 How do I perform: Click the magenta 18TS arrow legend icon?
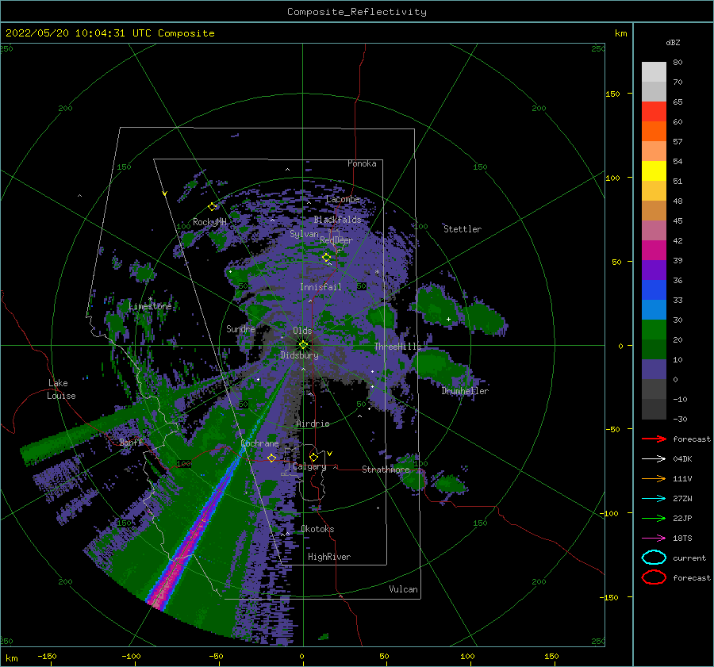654,539
